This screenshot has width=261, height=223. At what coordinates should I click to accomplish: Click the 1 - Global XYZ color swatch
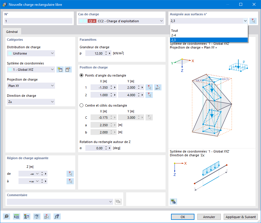point(10,69)
